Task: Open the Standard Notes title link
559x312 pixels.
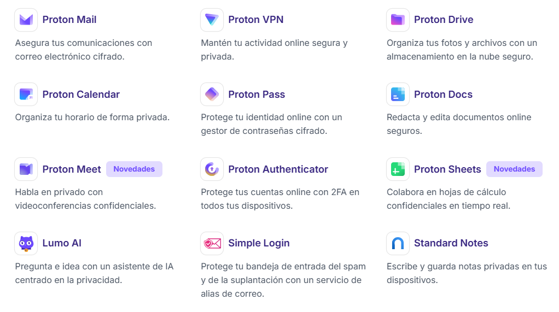Action: click(x=451, y=243)
